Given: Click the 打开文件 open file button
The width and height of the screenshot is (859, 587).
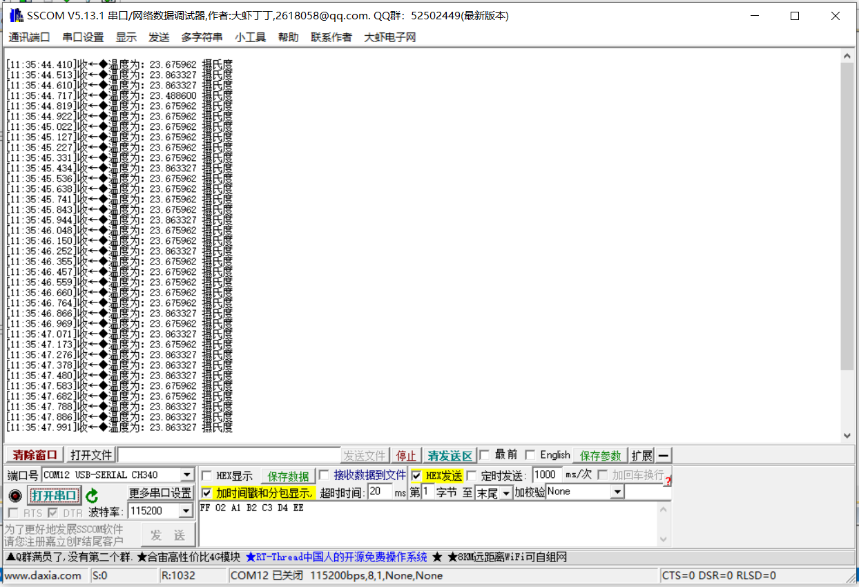Looking at the screenshot, I should click(91, 456).
